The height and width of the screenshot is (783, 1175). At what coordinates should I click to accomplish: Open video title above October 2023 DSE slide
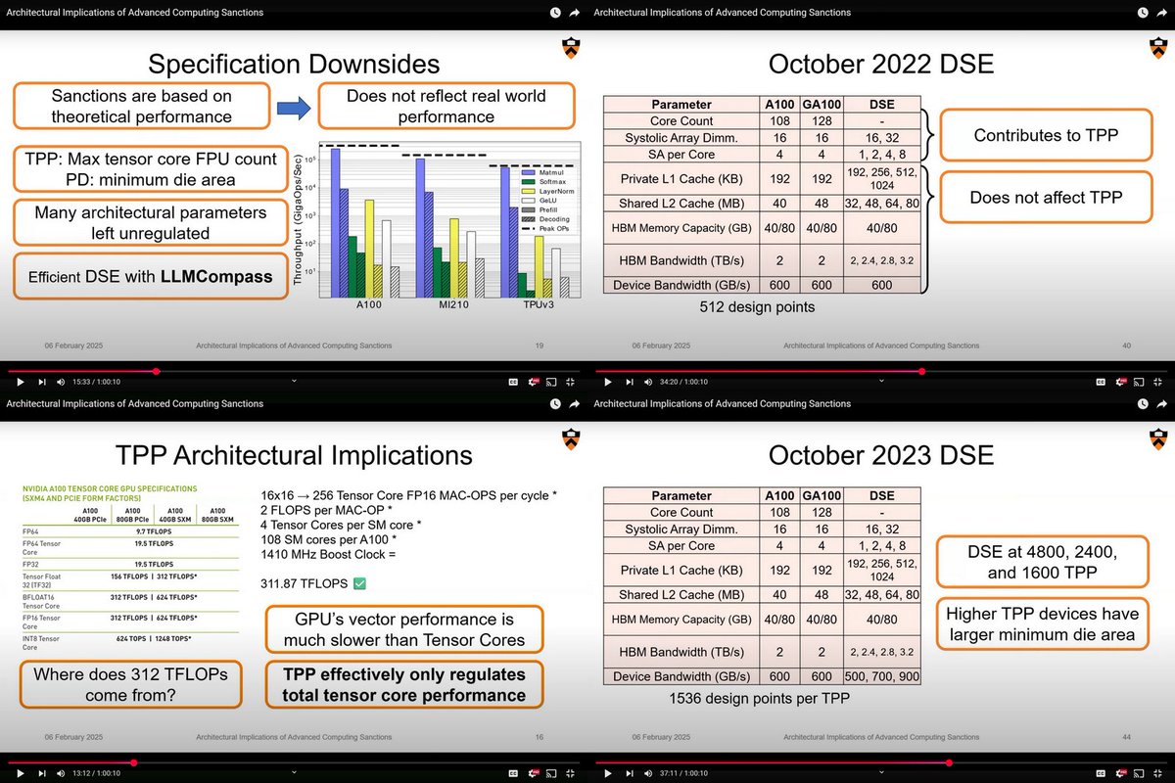pos(722,403)
